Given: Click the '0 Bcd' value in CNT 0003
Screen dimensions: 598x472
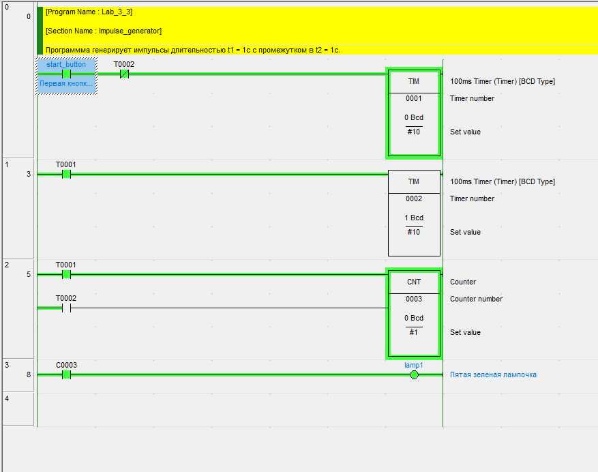Looking at the screenshot, I should (x=414, y=318).
